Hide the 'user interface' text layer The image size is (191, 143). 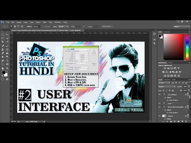[x=160, y=95]
